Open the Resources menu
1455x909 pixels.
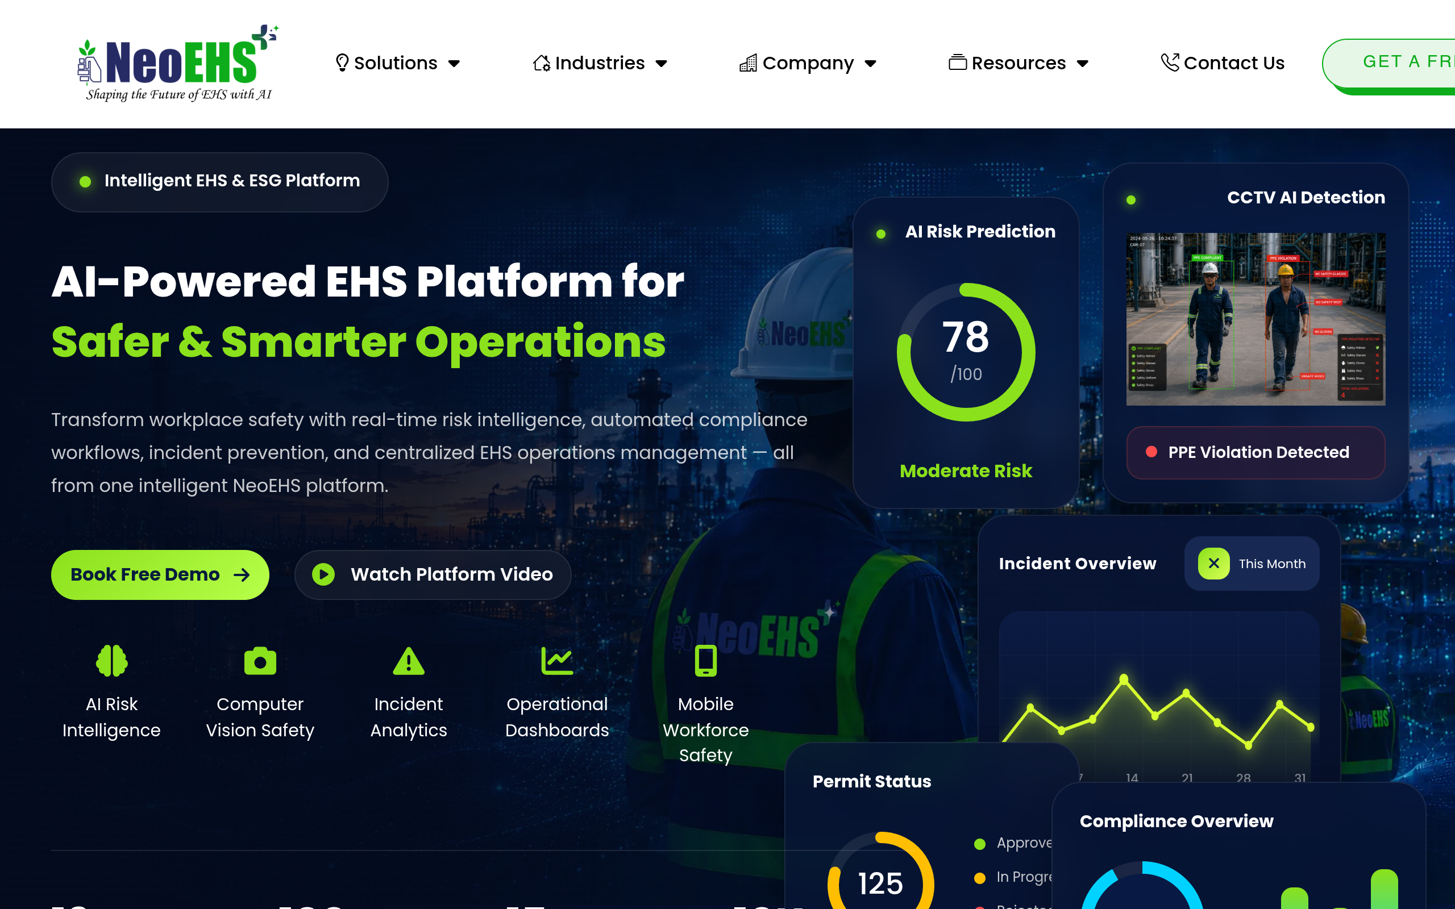point(1019,62)
